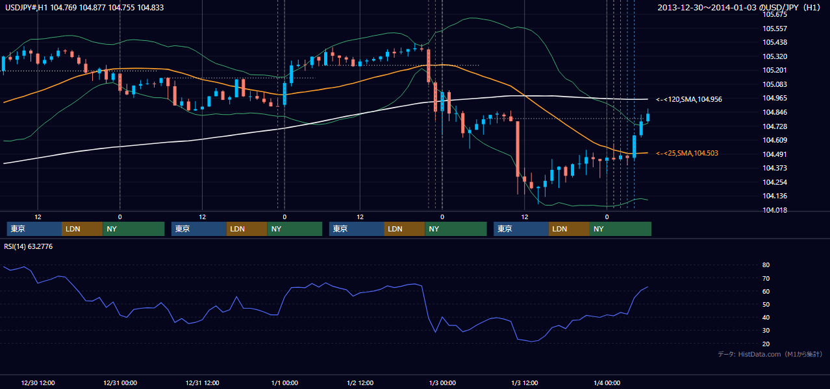This screenshot has height=389, width=830.
Task: Click price axis value 104.728
Action: tap(775, 126)
